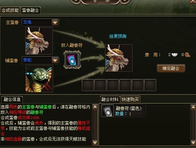Click the last empty skill slot

[150, 85]
